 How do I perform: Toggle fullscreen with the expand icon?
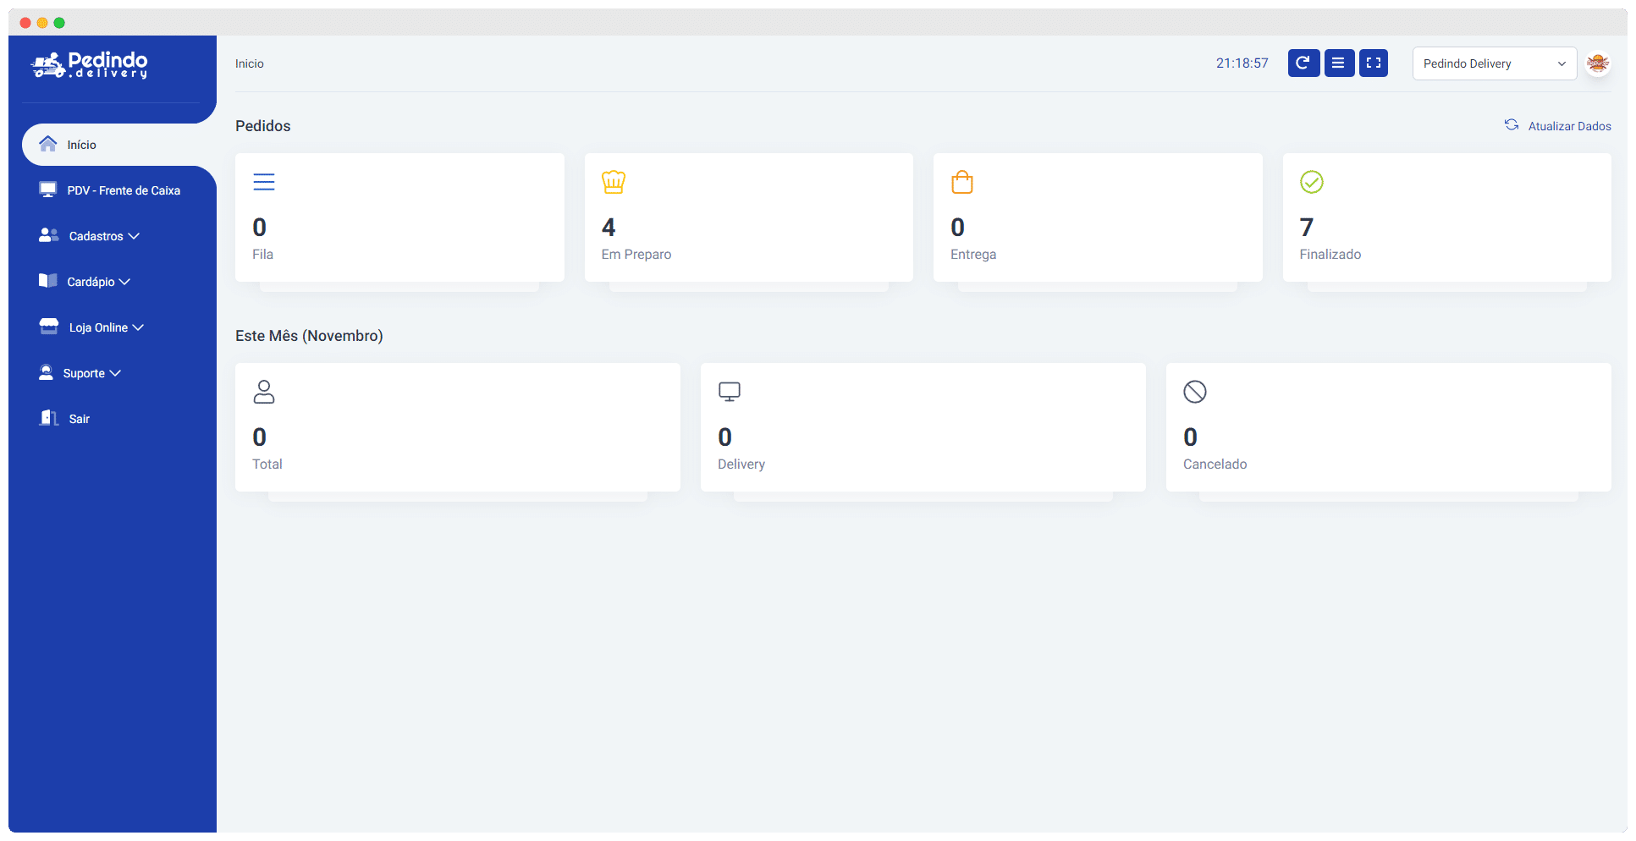coord(1374,63)
